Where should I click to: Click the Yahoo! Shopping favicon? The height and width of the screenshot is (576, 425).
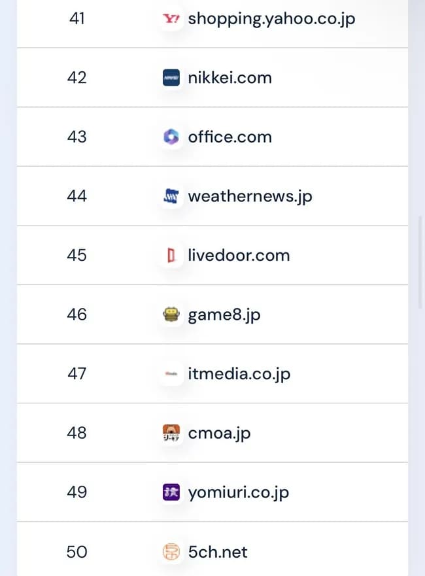pyautogui.click(x=171, y=18)
